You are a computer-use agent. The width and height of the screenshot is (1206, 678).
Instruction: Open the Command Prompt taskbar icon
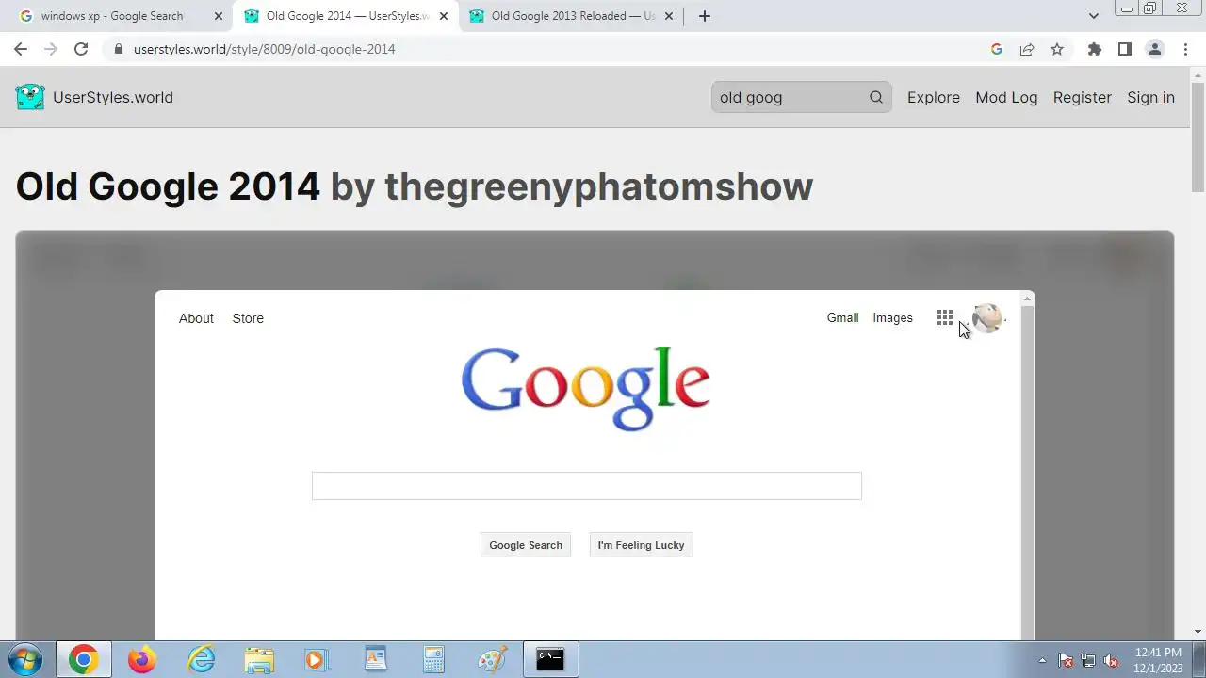(550, 659)
